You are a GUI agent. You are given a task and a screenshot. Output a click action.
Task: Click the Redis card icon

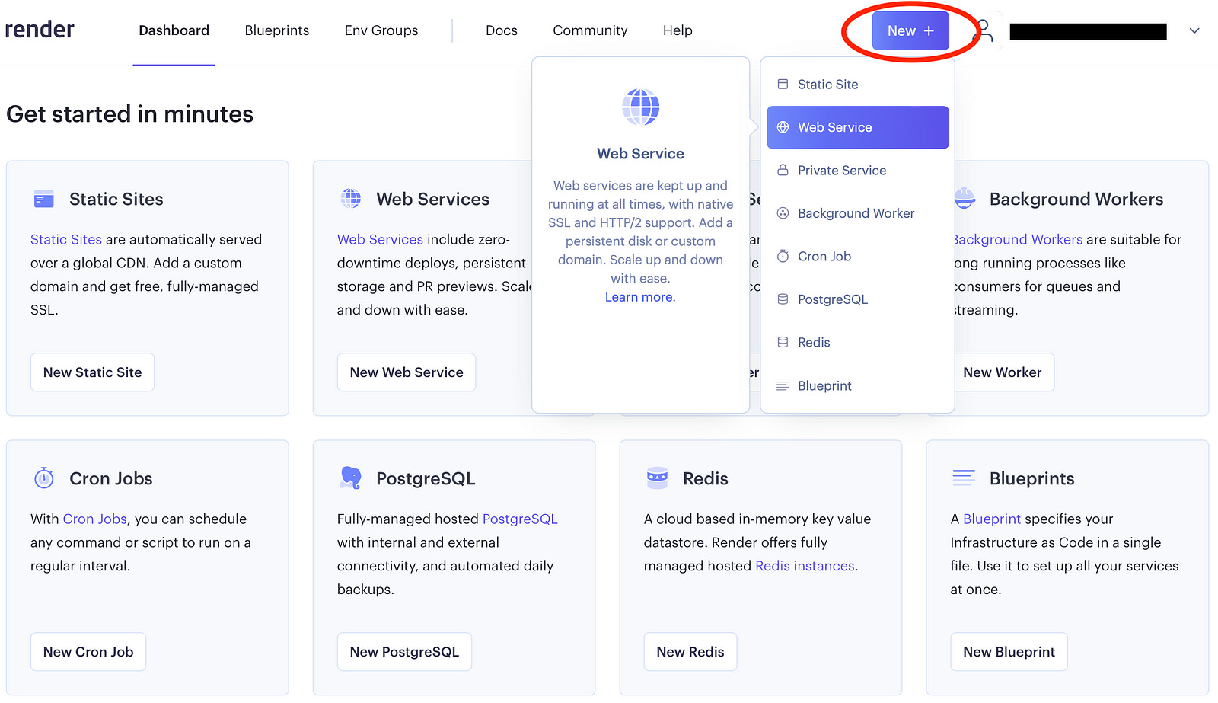tap(657, 478)
